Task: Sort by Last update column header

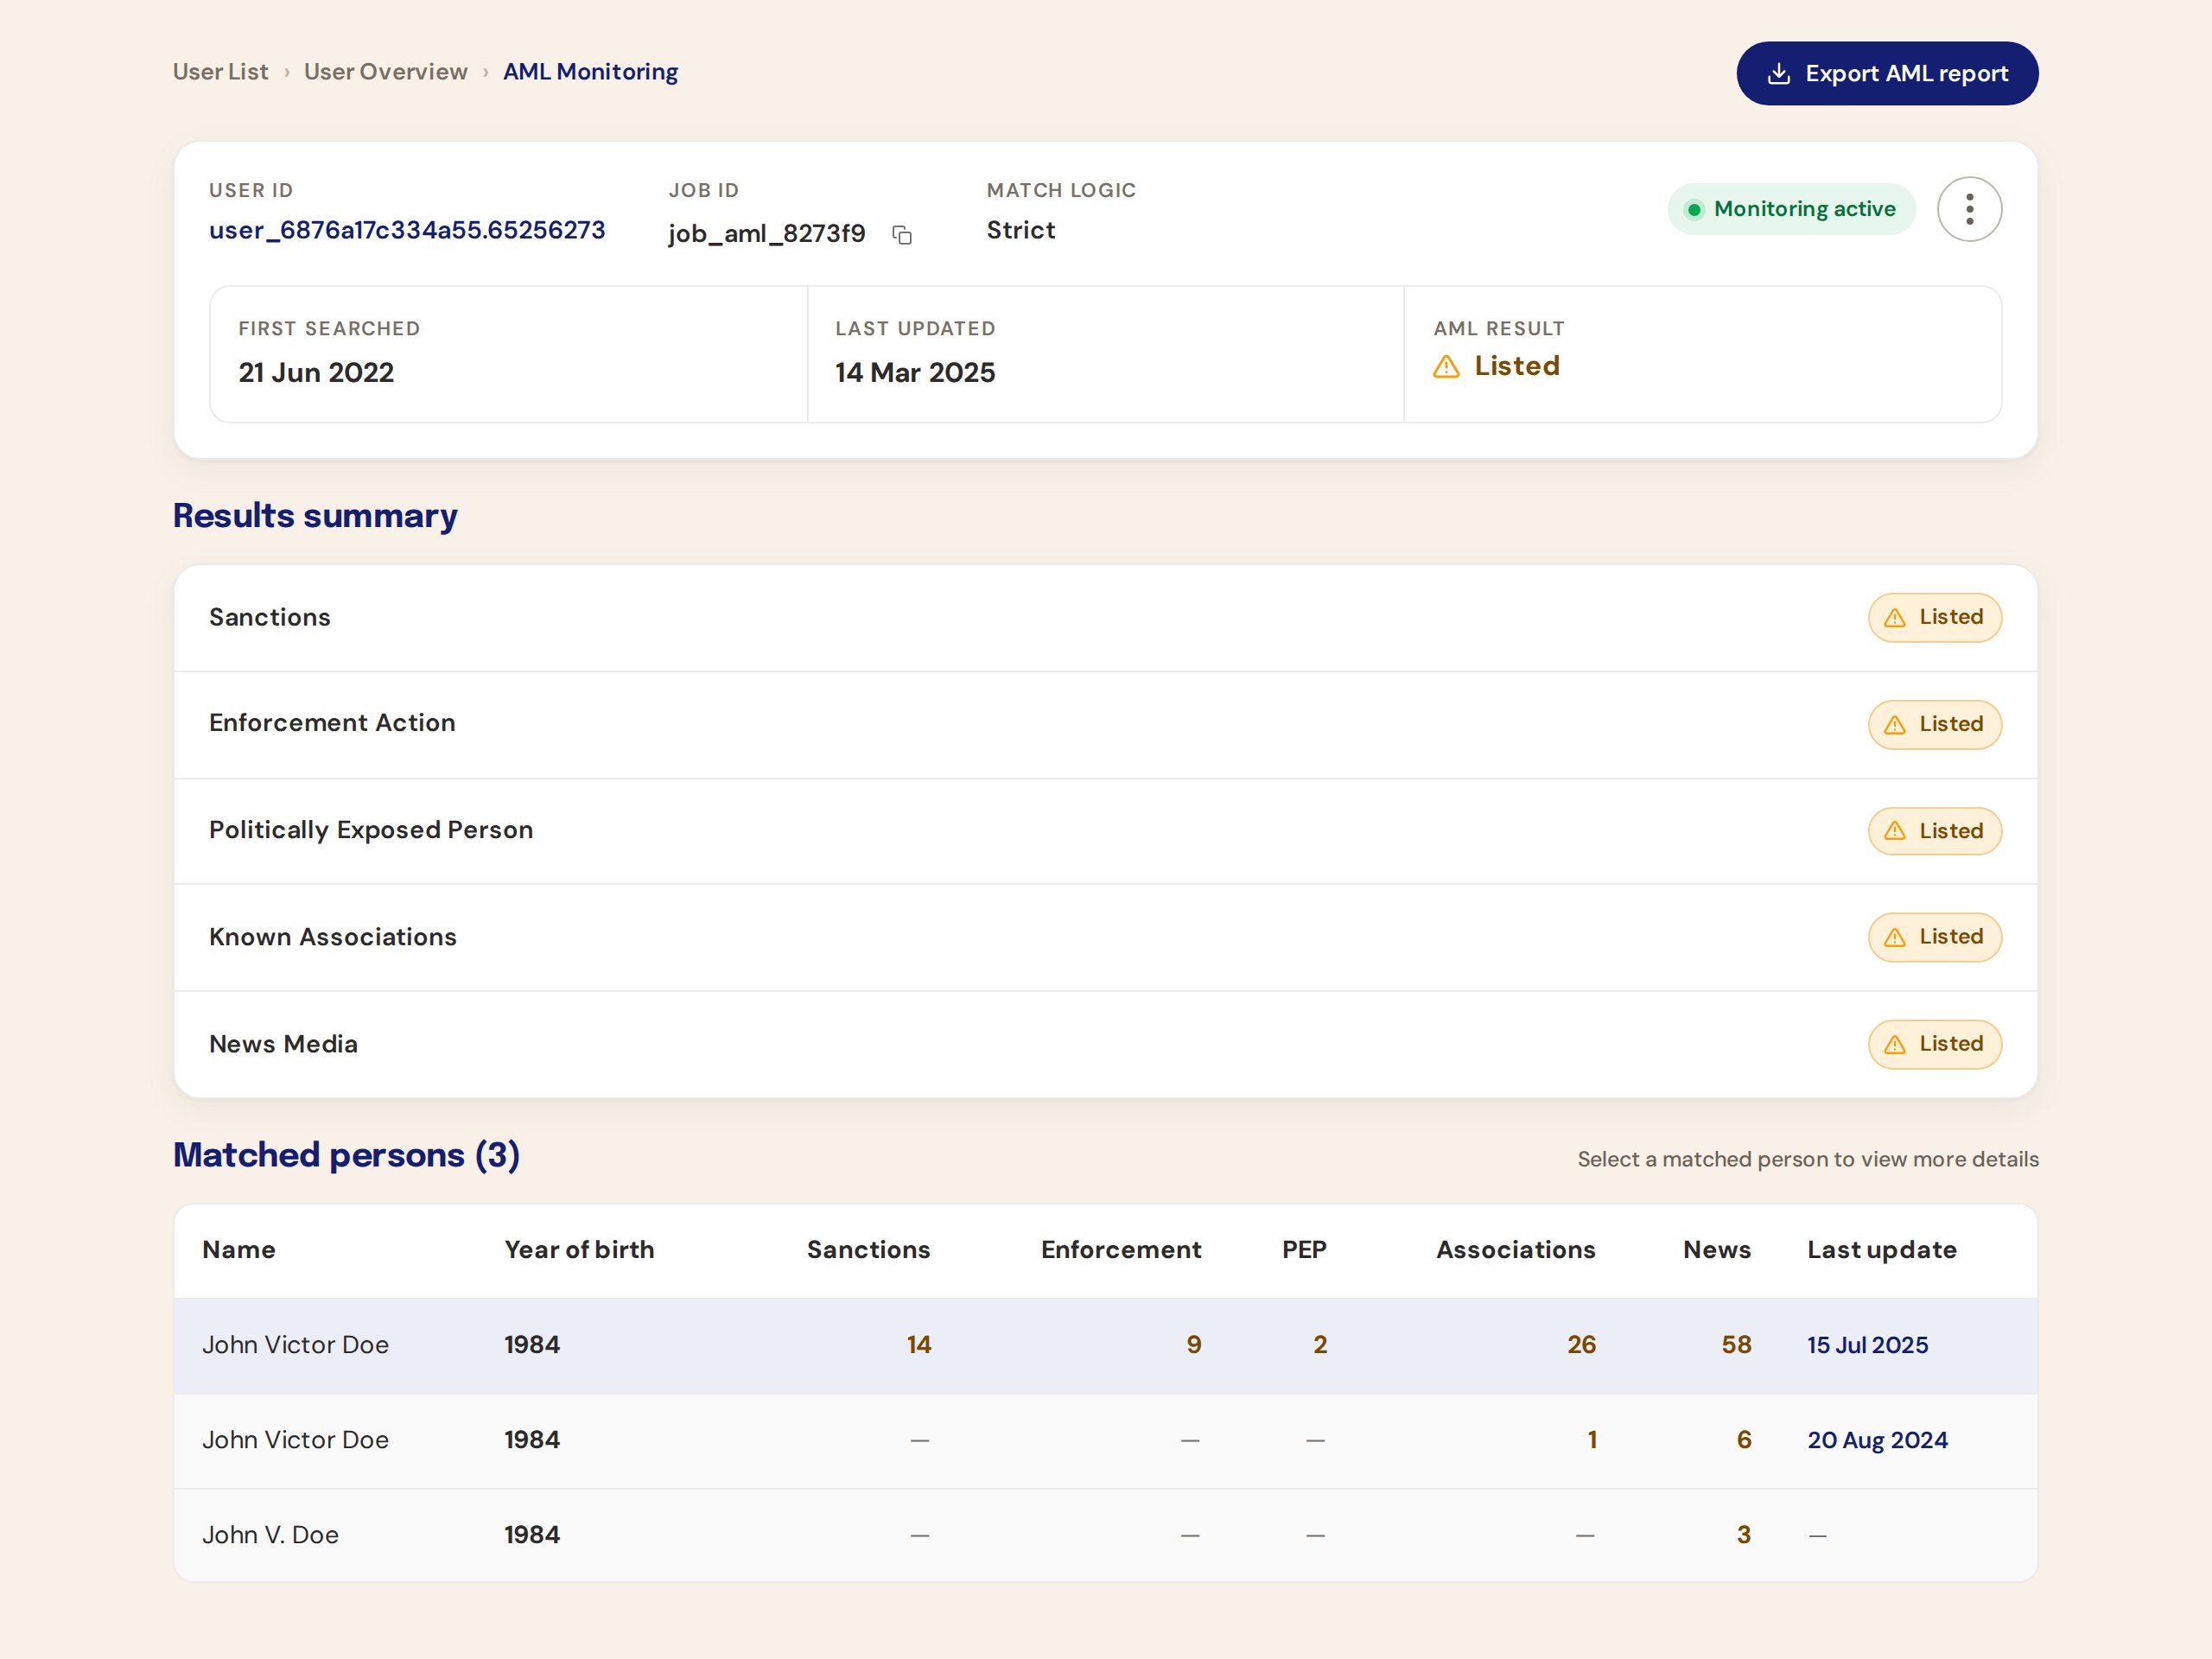Action: (1882, 1250)
